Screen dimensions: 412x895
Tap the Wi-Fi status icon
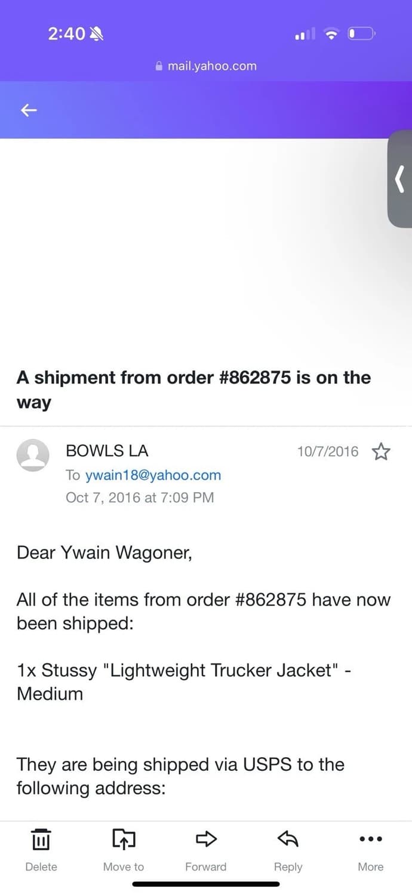pyautogui.click(x=331, y=35)
